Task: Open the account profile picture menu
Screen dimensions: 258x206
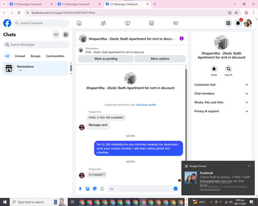Action: [x=248, y=23]
